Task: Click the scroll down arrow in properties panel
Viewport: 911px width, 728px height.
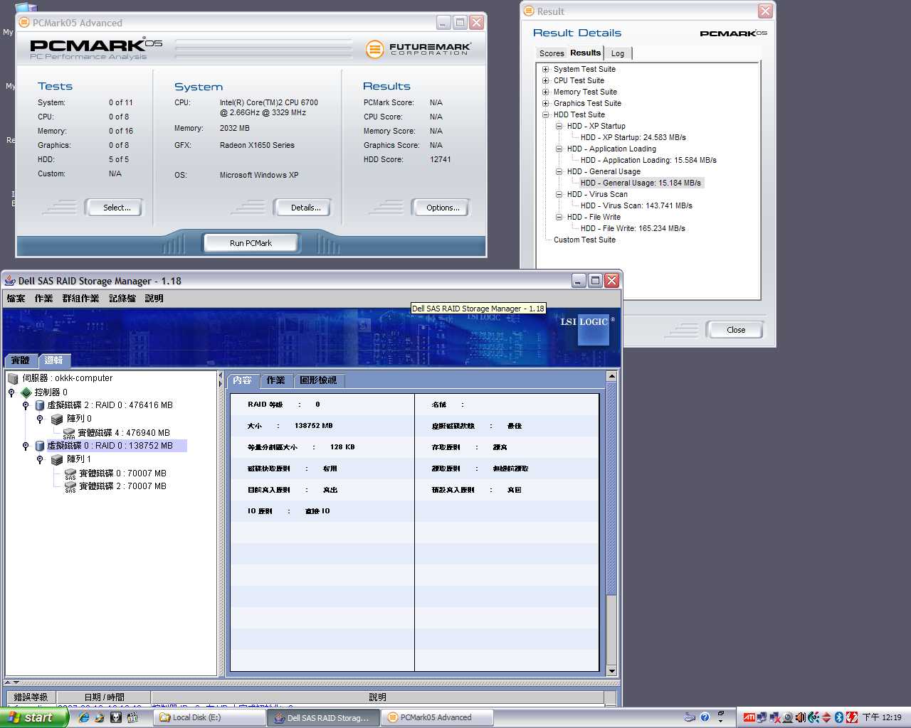Action: [611, 670]
